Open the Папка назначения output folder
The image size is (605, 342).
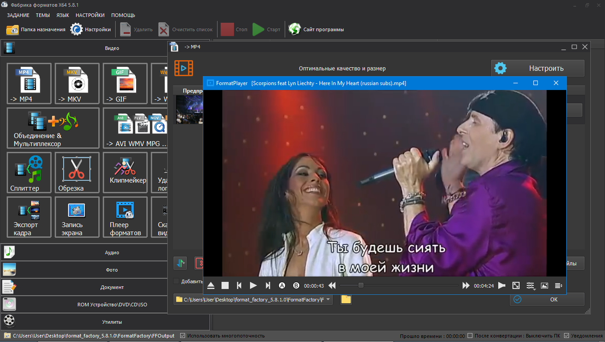[x=35, y=29]
